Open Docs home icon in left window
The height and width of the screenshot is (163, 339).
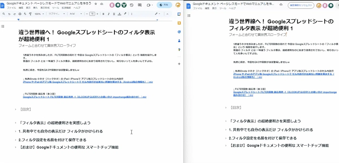[x=3, y=5]
